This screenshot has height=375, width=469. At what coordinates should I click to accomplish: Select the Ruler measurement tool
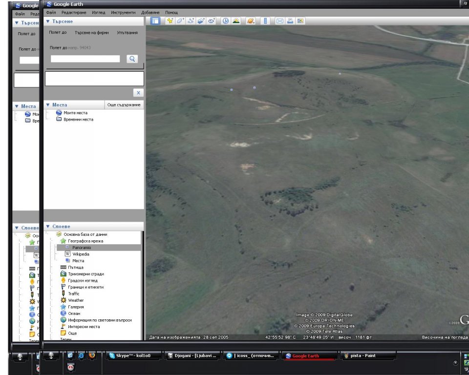(265, 21)
